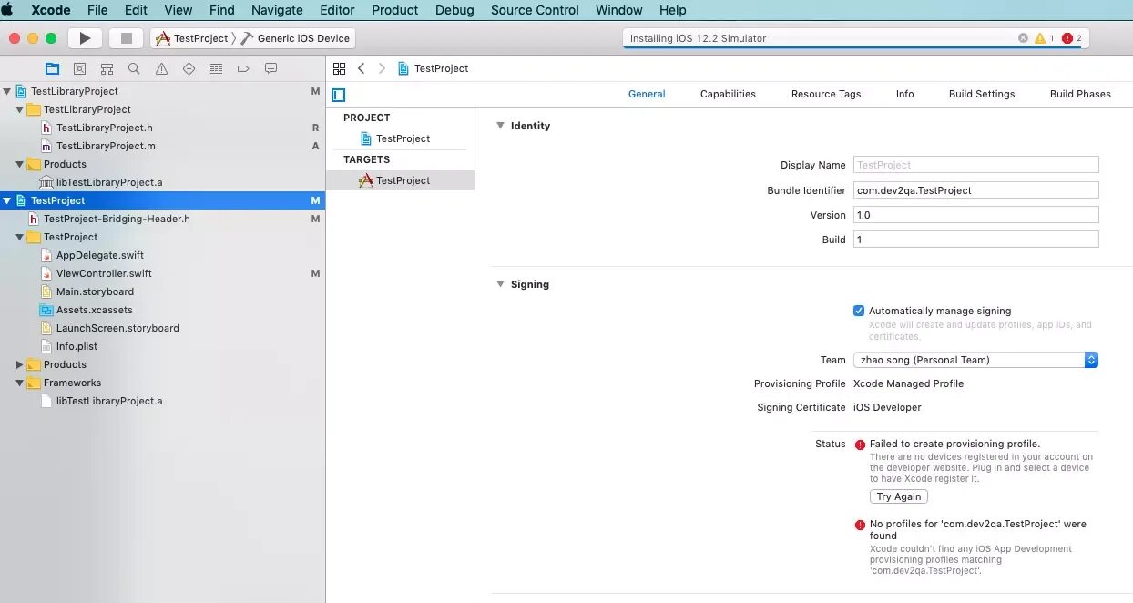Click error icon beside 'No profiles for' message
Image resolution: width=1133 pixels, height=603 pixels.
pos(860,525)
